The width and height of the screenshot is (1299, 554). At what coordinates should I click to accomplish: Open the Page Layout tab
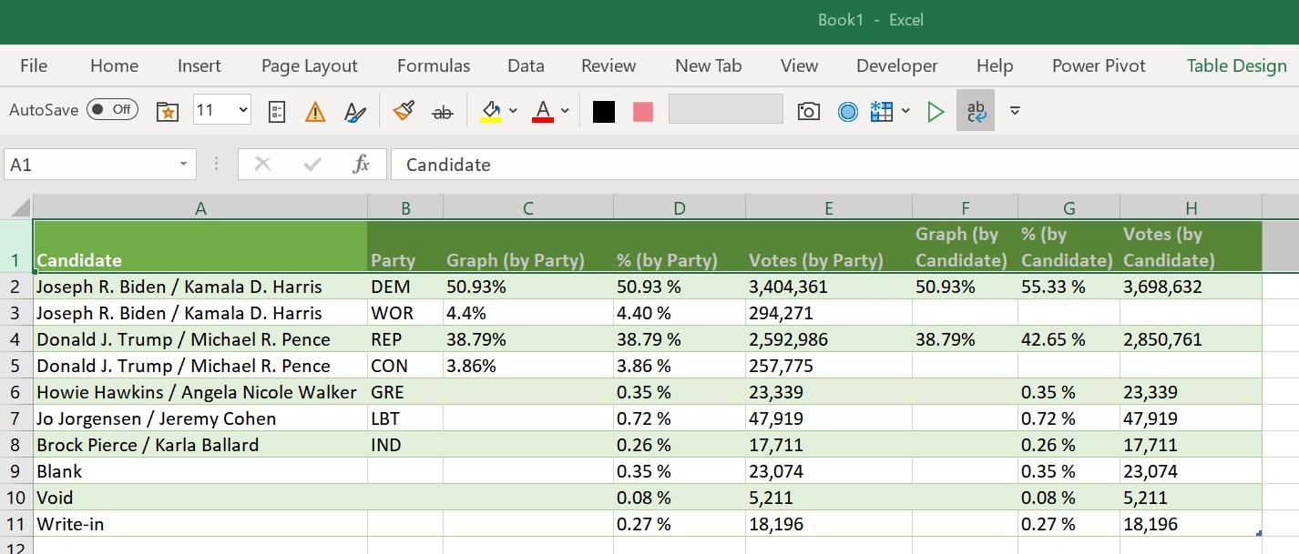pos(310,65)
